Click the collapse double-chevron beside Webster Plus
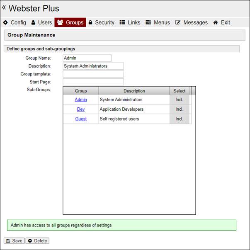 tap(4, 7)
